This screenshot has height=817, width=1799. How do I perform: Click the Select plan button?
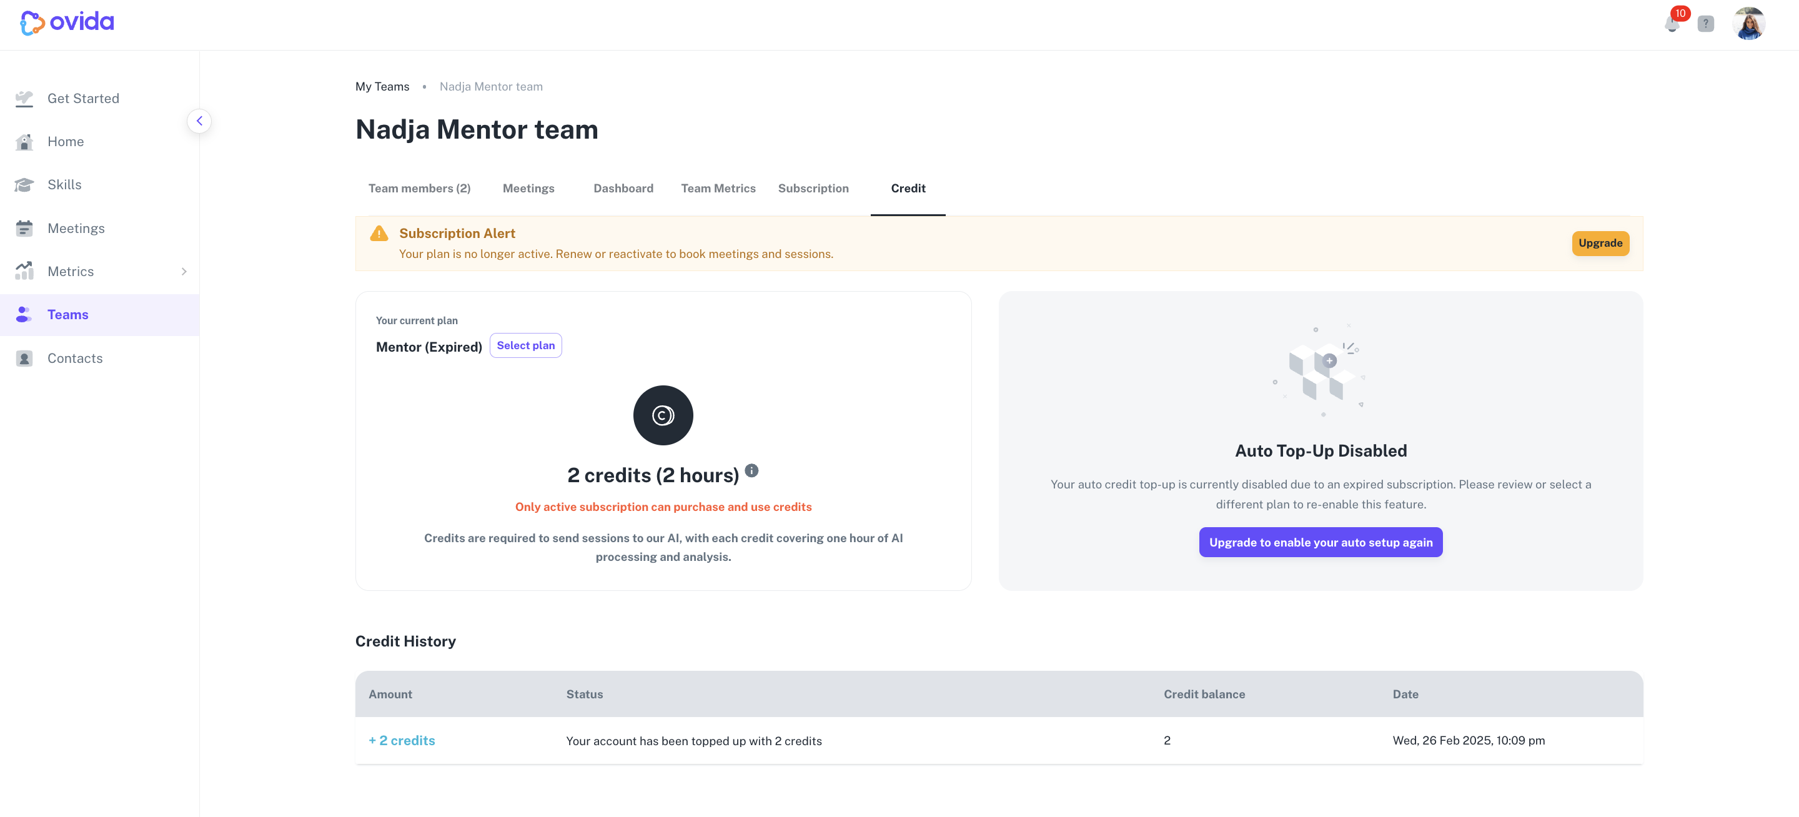coord(525,345)
